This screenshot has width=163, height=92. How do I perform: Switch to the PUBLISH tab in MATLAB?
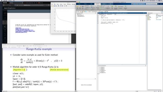(x=104, y=4)
